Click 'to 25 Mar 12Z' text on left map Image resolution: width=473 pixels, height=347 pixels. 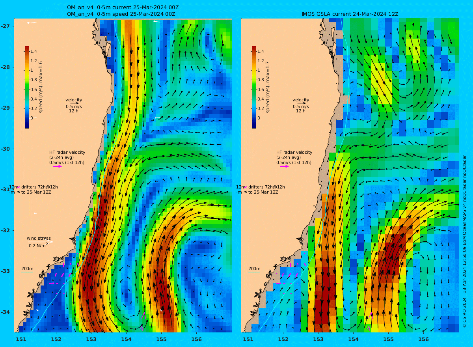pyautogui.click(x=36, y=192)
